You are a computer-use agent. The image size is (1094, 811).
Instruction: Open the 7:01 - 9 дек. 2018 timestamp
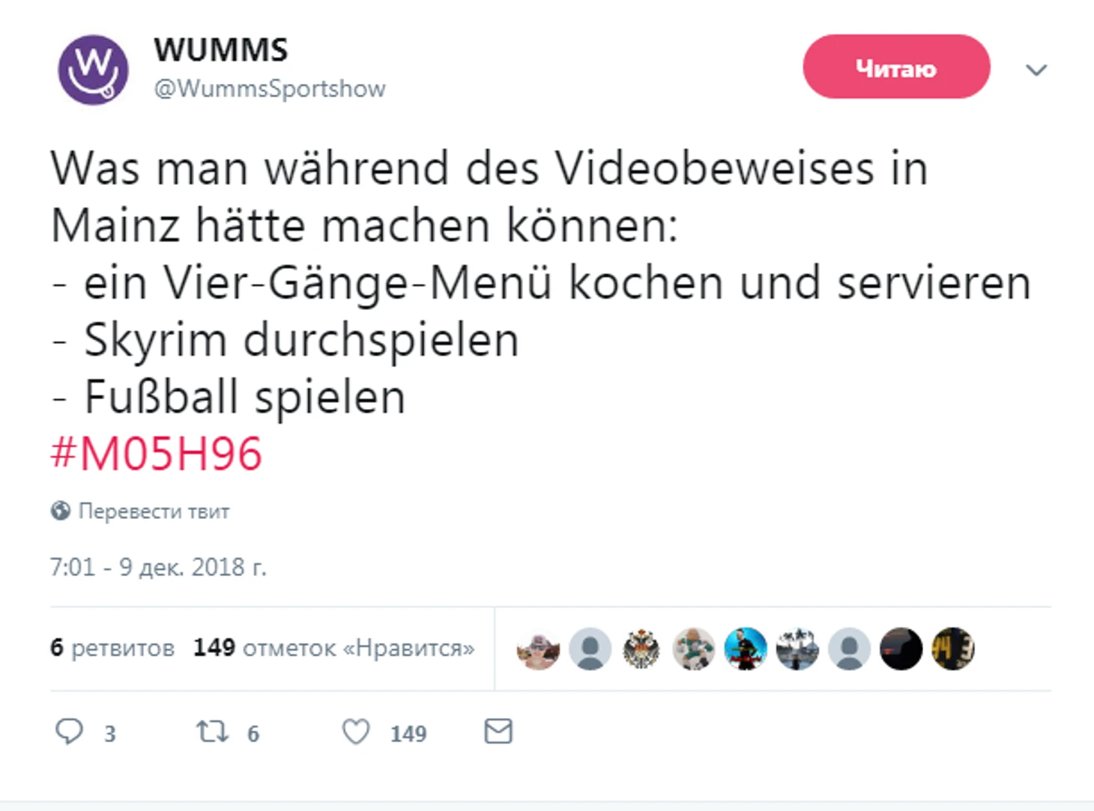tap(158, 567)
